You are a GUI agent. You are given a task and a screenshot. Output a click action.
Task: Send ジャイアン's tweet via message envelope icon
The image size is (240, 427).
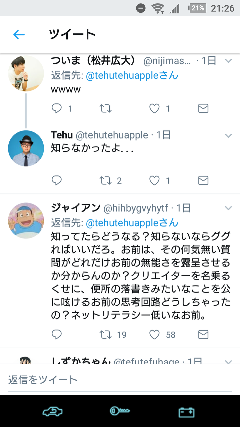(x=203, y=335)
